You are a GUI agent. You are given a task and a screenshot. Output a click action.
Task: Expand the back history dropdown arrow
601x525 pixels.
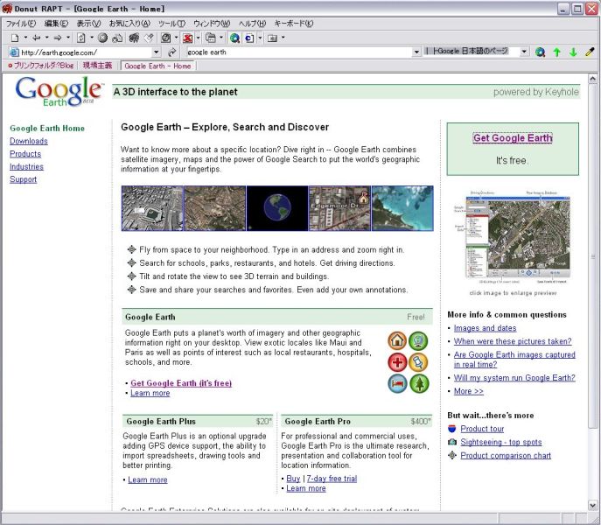click(x=46, y=38)
